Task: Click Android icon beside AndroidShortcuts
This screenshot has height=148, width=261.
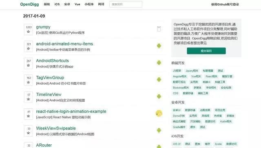Action: pyautogui.click(x=159, y=63)
